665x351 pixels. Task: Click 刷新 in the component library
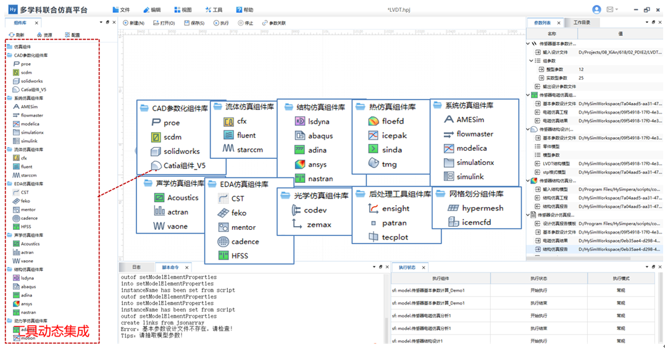click(17, 35)
